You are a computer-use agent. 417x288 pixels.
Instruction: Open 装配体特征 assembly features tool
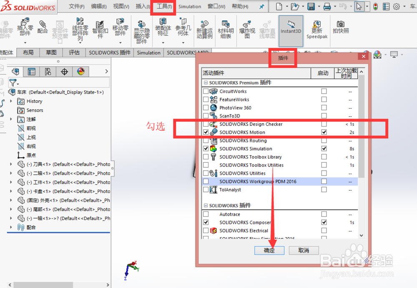(163, 27)
